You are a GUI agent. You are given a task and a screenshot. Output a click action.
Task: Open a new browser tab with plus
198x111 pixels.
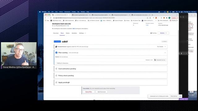pos(153,15)
